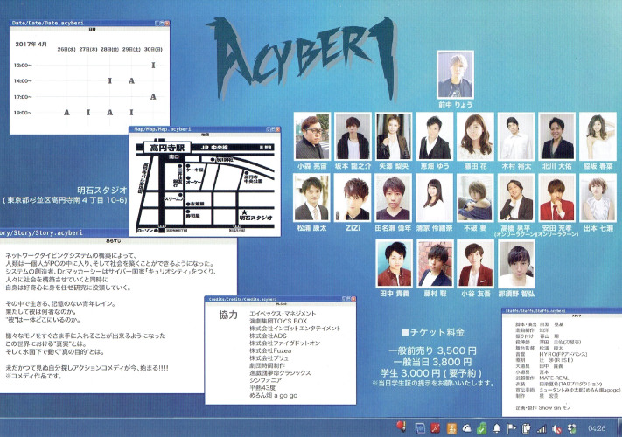
Task: Click the muted speaker volume icon
Action: [x=556, y=428]
